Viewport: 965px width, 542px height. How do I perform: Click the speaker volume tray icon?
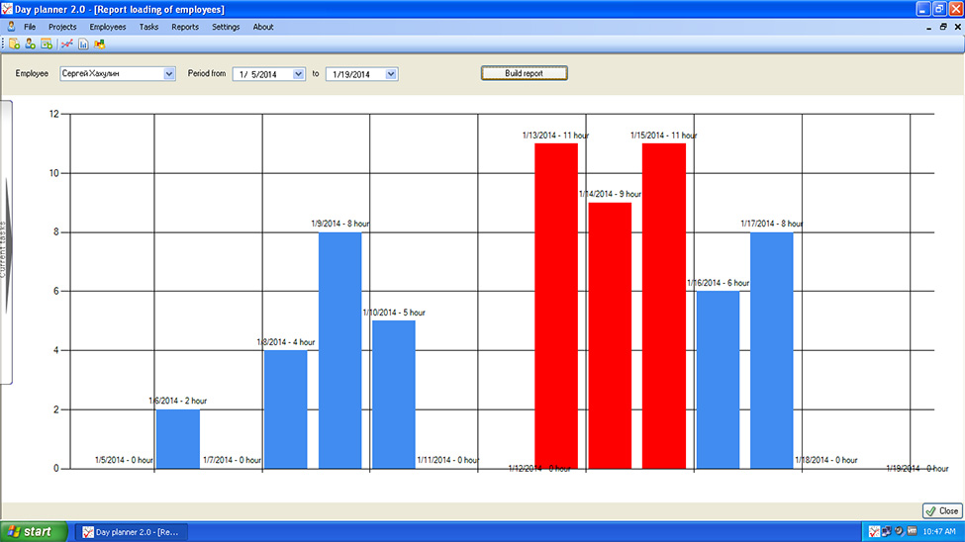click(x=899, y=531)
